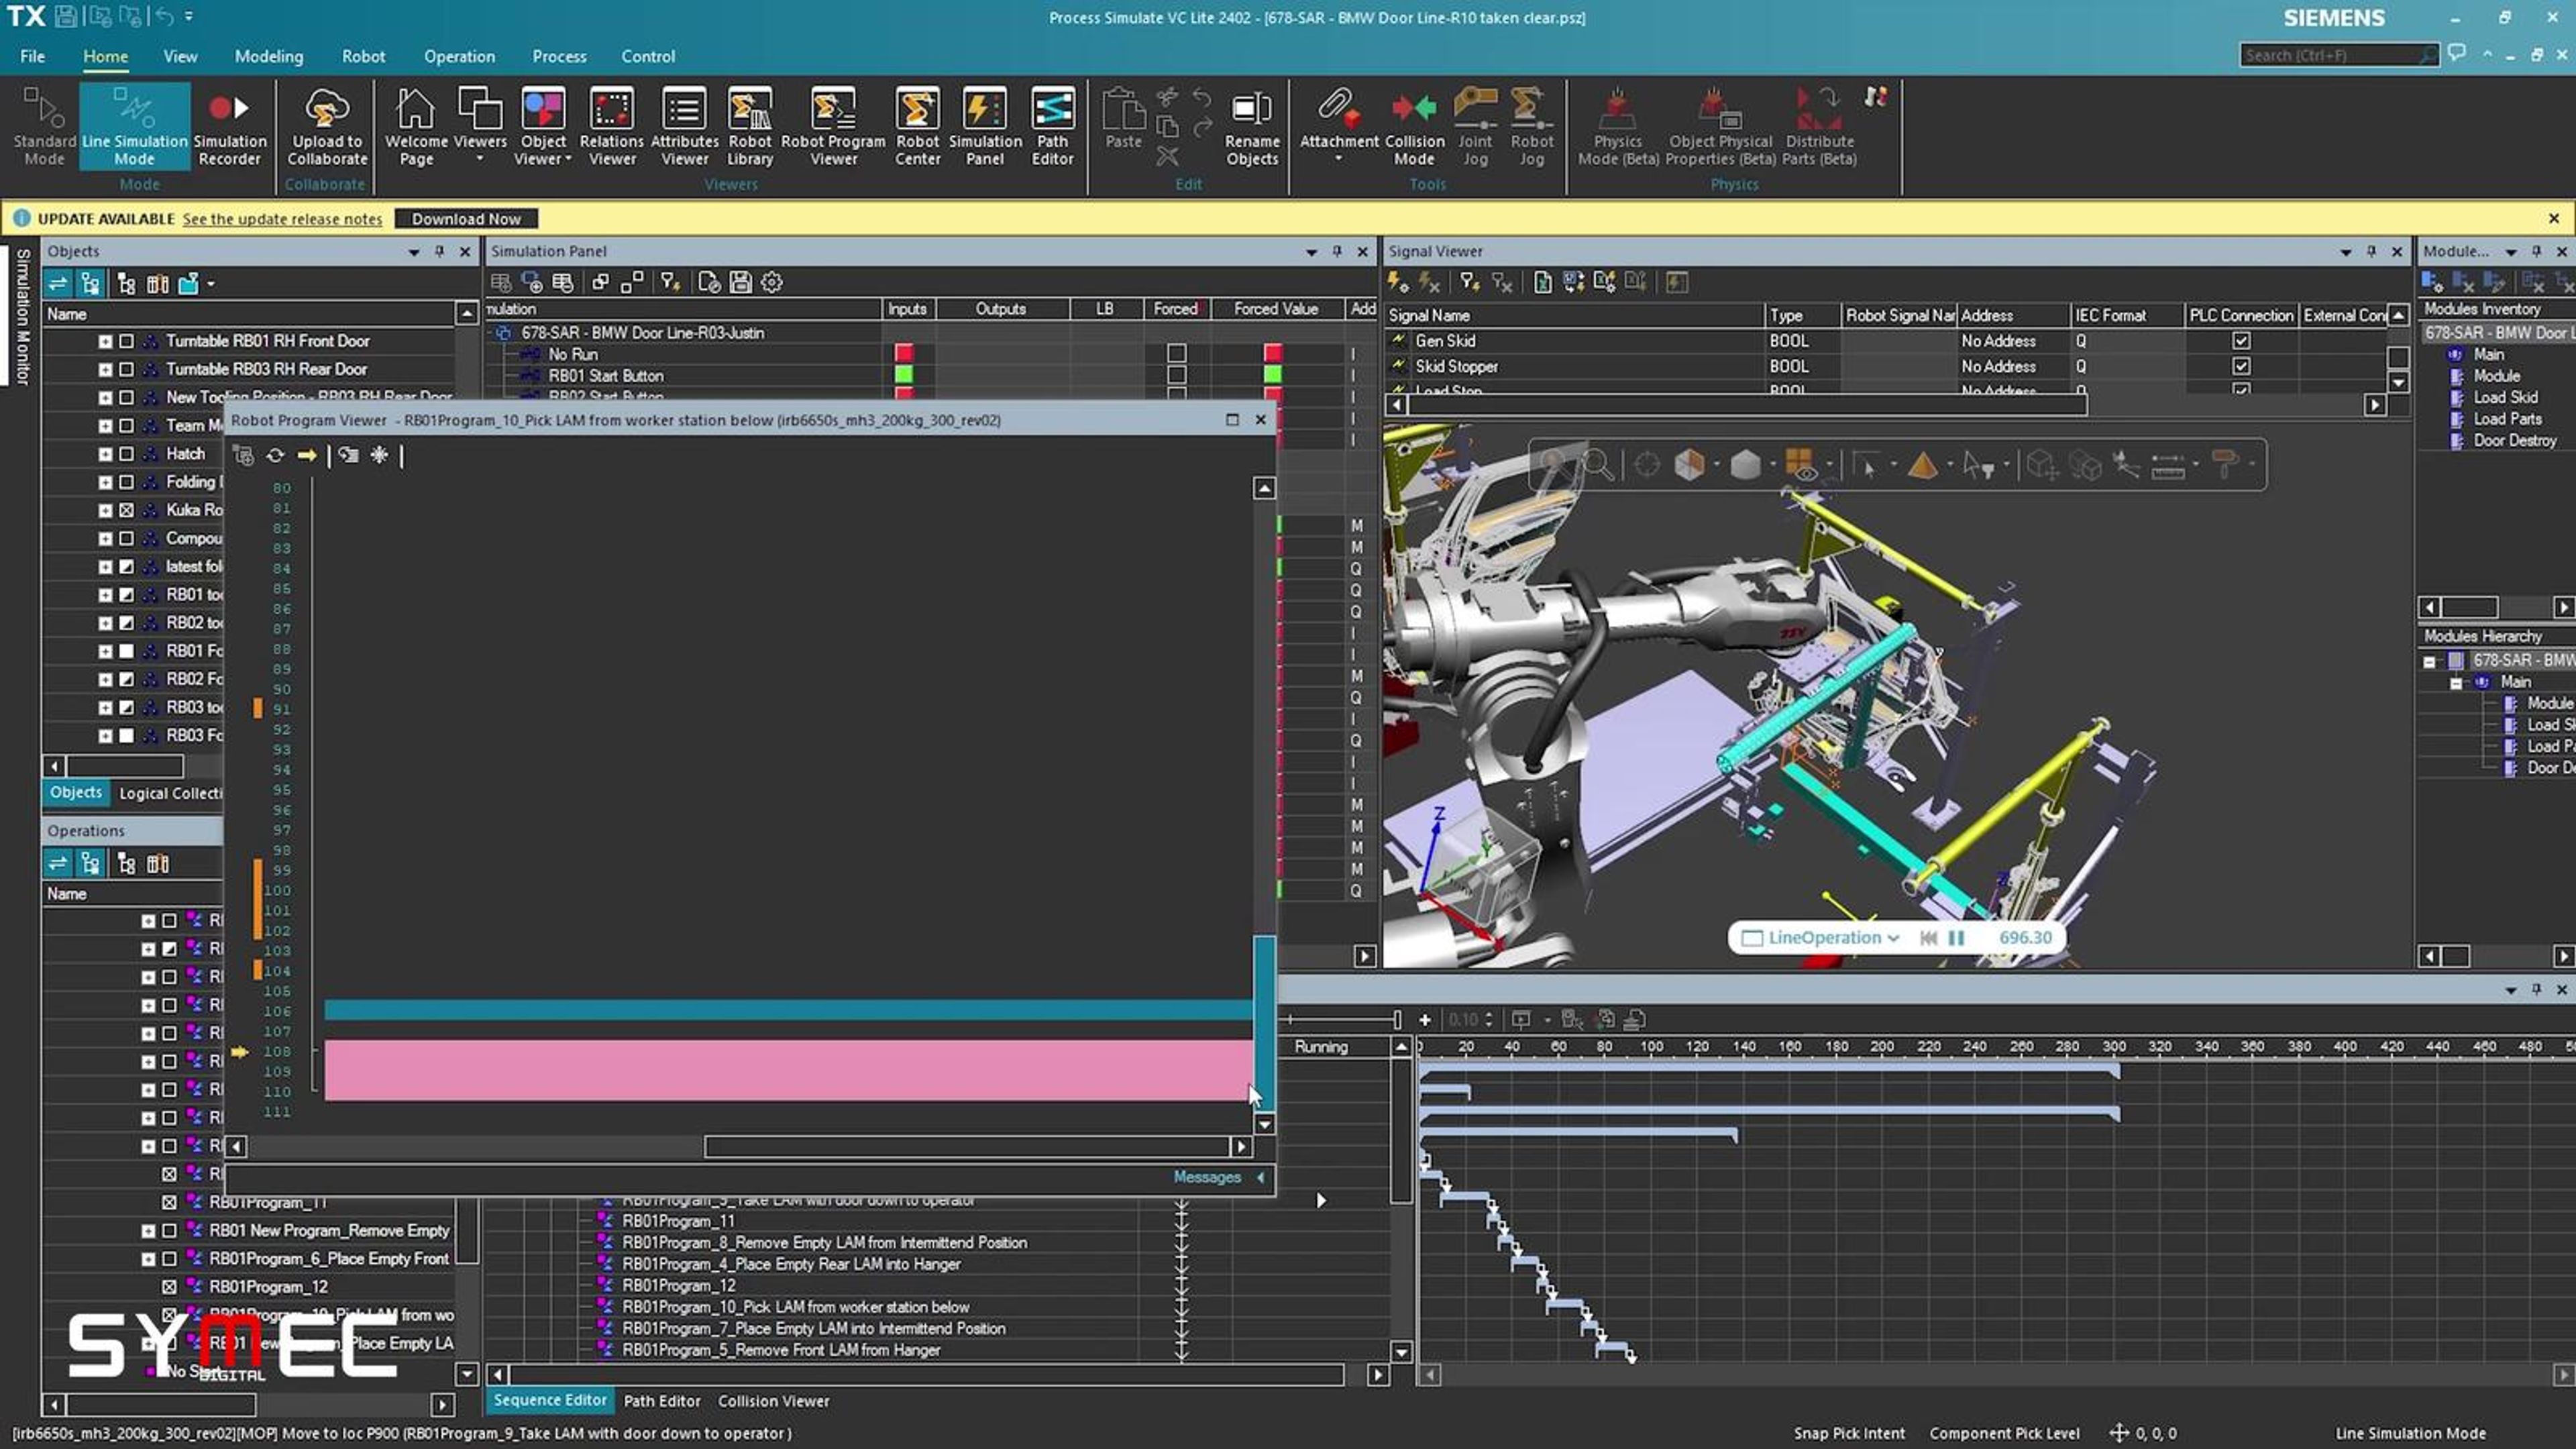Open the Robot Library
Image resolution: width=2576 pixels, height=1449 pixels.
[749, 126]
